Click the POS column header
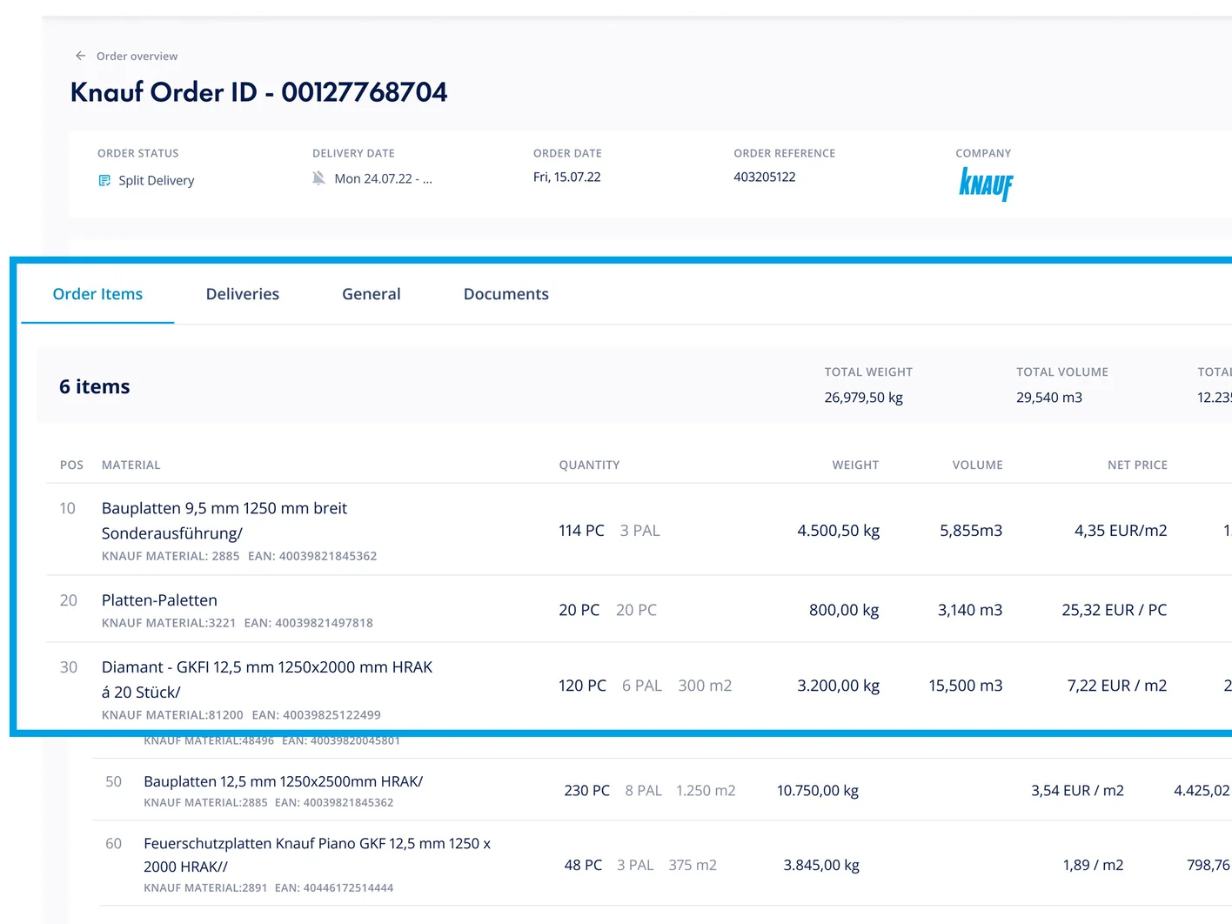 pyautogui.click(x=71, y=465)
